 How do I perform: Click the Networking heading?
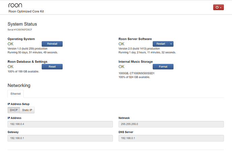click(19, 85)
